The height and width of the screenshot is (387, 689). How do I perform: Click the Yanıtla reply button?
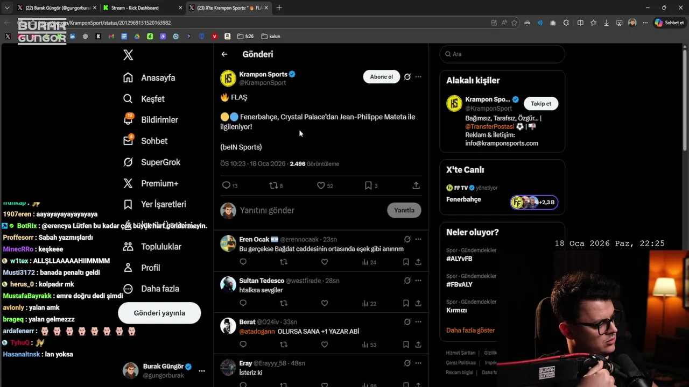coord(404,210)
